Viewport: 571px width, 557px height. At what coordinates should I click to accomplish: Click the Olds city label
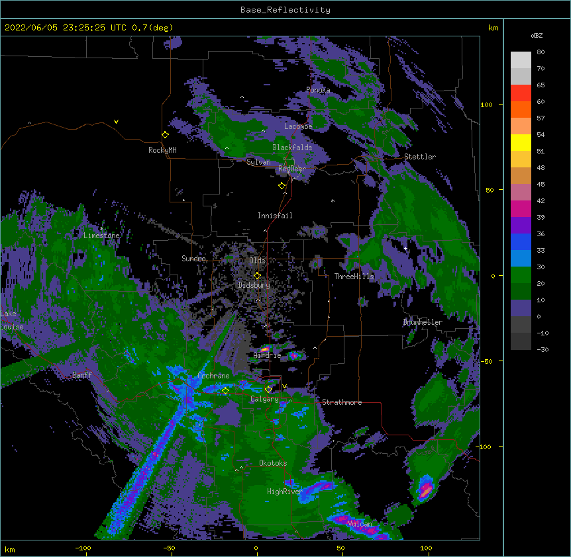click(257, 261)
